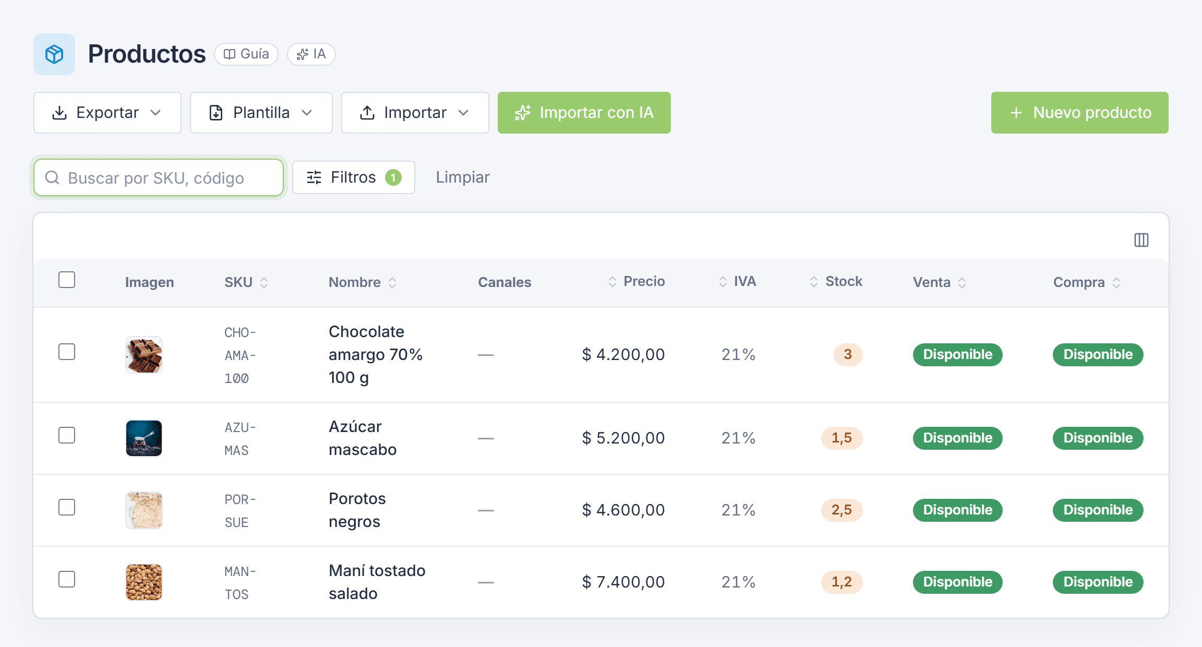Viewport: 1202px width, 647px height.
Task: Sort by Stock column
Action: pyautogui.click(x=836, y=282)
